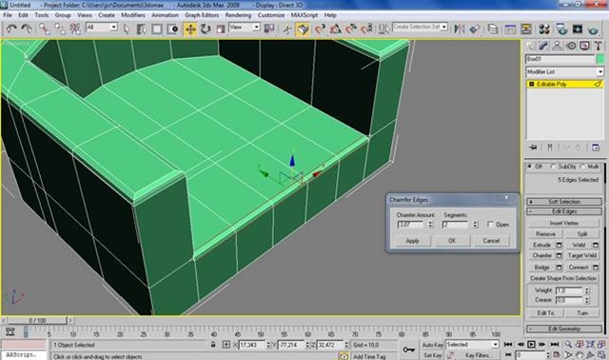The image size is (609, 360).
Task: Toggle the selection lock padlock icon
Action: [x=213, y=345]
